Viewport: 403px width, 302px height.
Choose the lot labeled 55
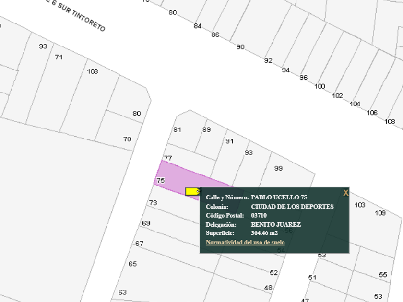point(383,275)
